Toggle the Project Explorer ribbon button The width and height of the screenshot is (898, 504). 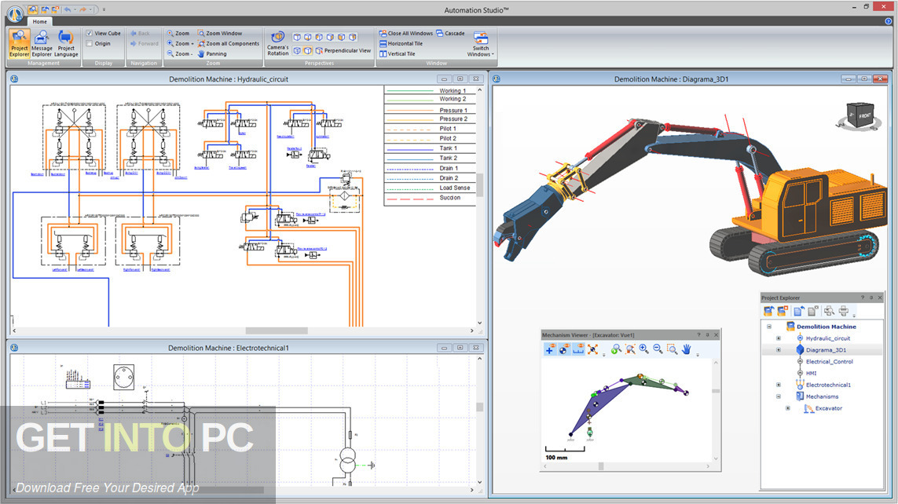(x=19, y=43)
